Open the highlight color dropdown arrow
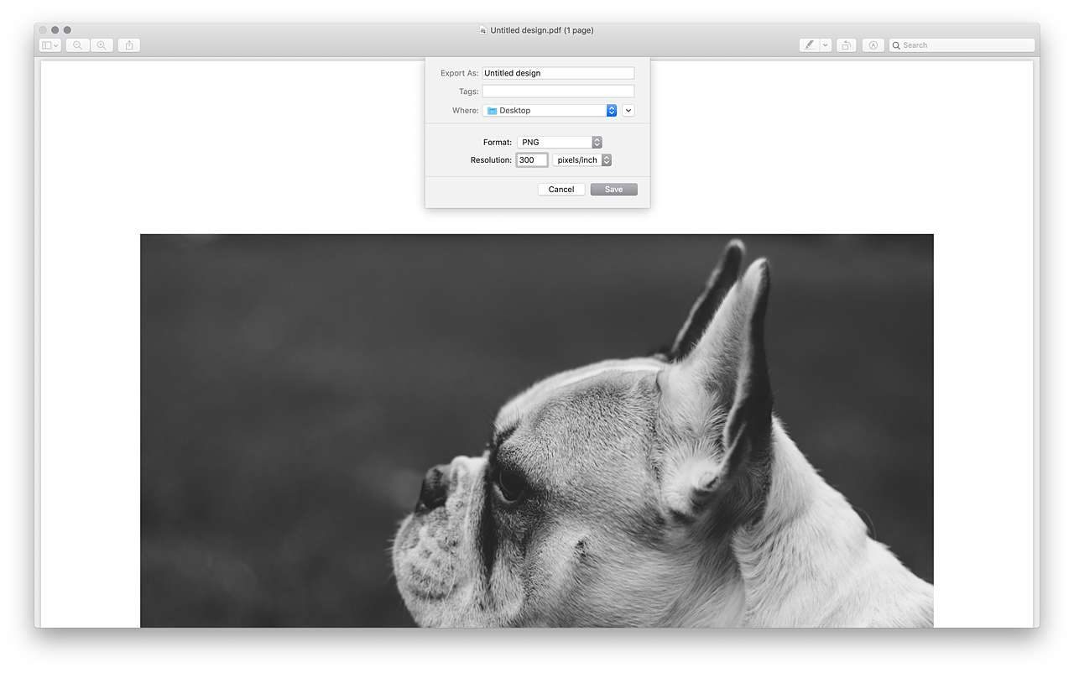 coord(826,45)
